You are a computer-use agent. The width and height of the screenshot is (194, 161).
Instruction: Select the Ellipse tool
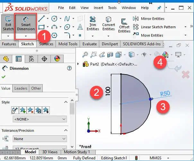(x=67, y=27)
